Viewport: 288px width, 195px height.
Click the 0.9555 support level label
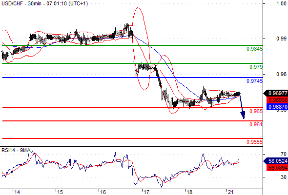pos(254,142)
